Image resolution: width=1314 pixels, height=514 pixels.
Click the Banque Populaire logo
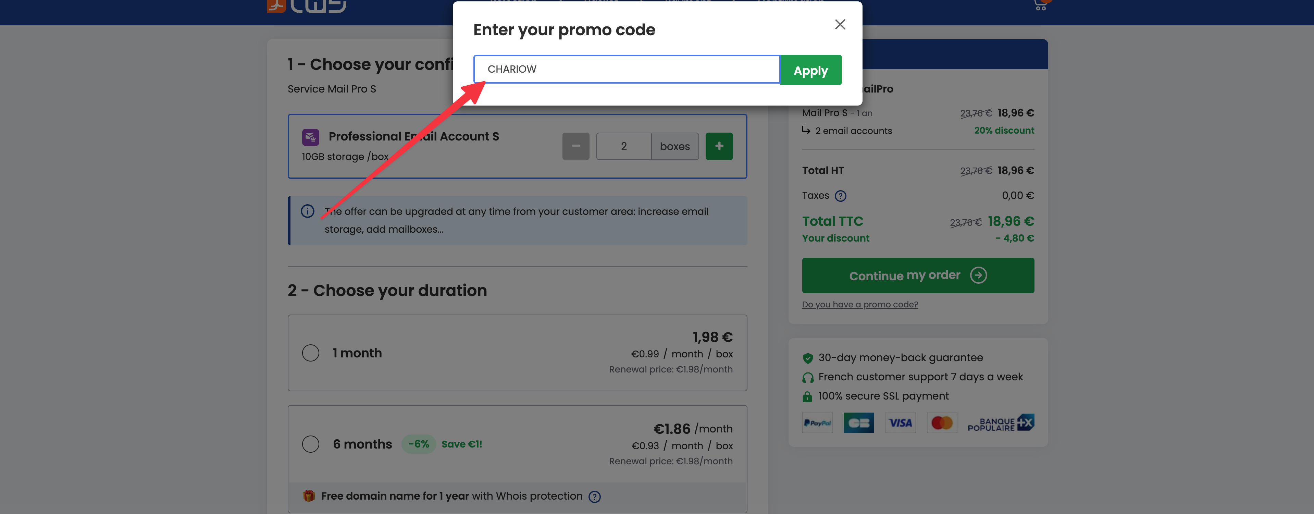(1000, 423)
